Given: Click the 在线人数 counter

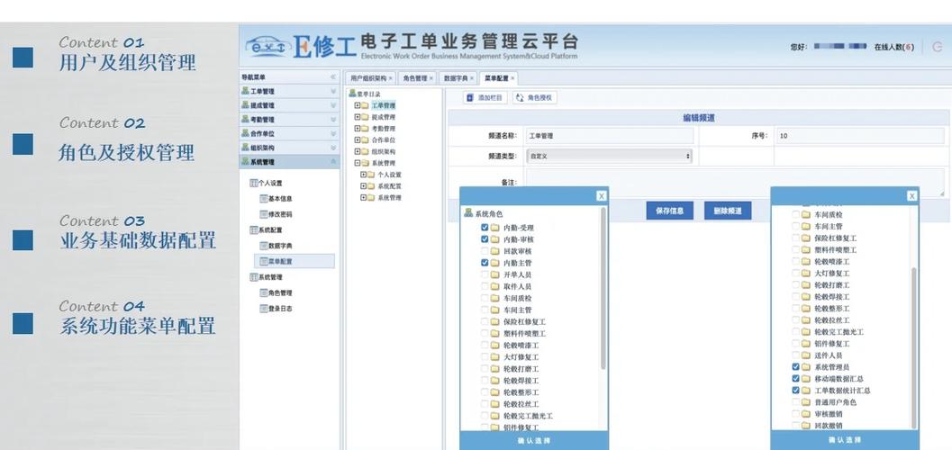Looking at the screenshot, I should click(x=893, y=47).
